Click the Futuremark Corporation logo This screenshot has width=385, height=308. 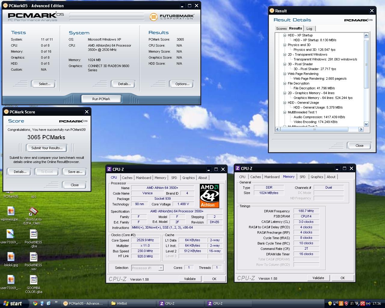pyautogui.click(x=172, y=17)
